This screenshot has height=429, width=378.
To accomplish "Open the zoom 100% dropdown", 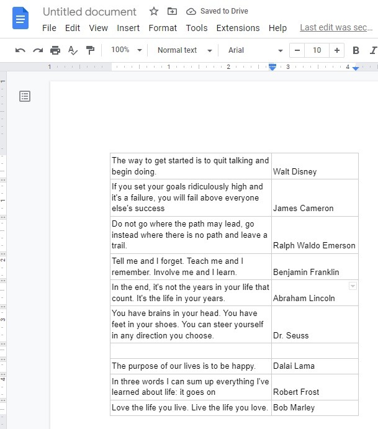I will [x=127, y=50].
